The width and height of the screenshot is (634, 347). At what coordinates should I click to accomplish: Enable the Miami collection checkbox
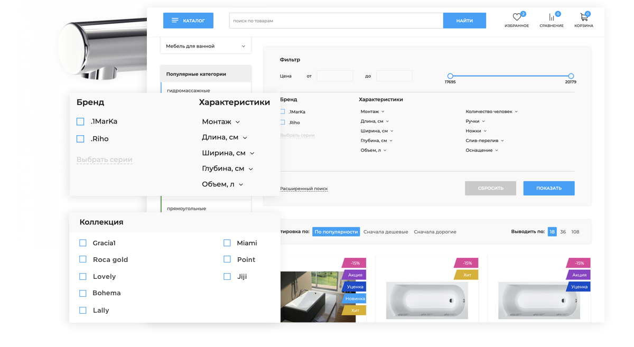[227, 243]
